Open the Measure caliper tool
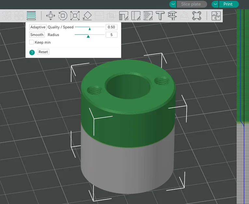249x204 pixels. [172, 16]
